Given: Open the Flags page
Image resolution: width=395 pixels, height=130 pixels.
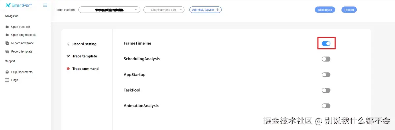Looking at the screenshot, I should coord(14,80).
